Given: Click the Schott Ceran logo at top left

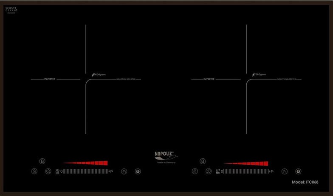Looking at the screenshot, I should (x=11, y=10).
